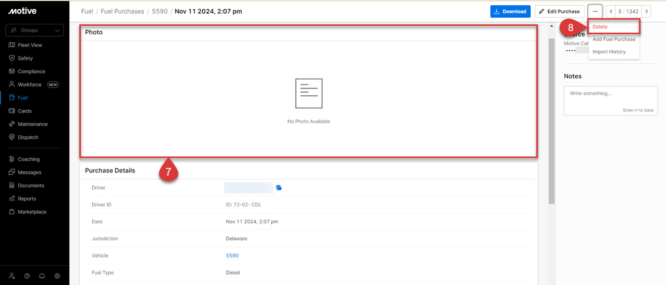Viewport: 666px width, 285px height.
Task: Open help question mark icon
Action: (27, 276)
